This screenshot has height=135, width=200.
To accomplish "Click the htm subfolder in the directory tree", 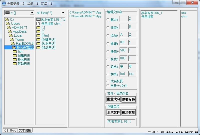I will click(x=20, y=52).
